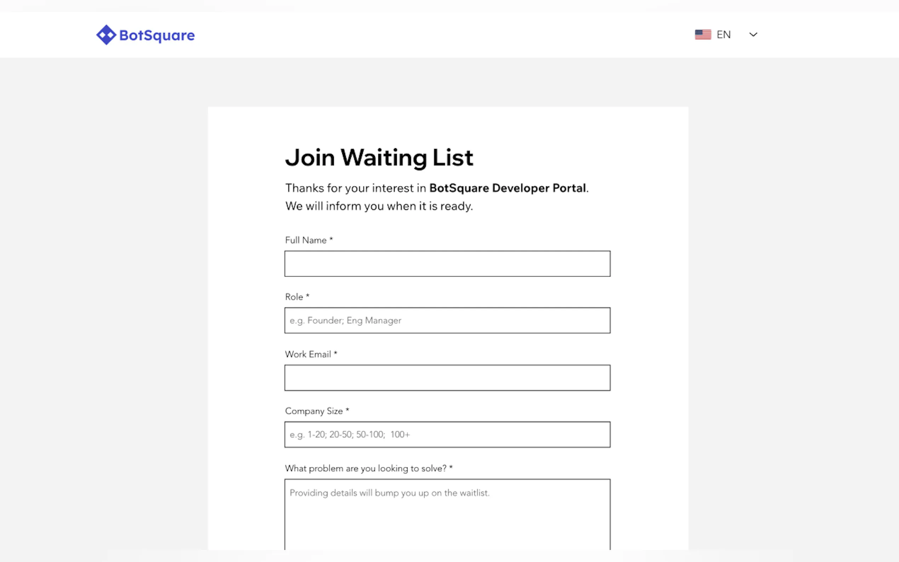
Task: Click the required asterisk beside Full Name
Action: [x=331, y=240]
